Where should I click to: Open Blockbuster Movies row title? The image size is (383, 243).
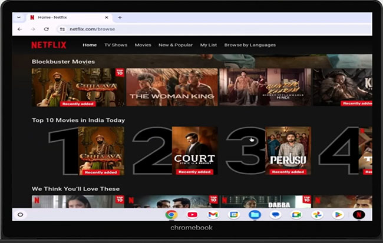pos(63,61)
